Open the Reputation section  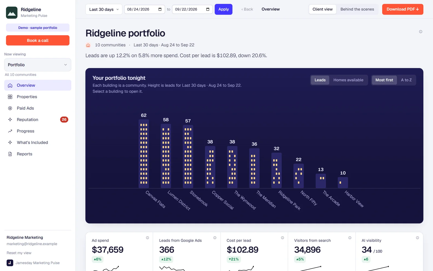pos(38,120)
